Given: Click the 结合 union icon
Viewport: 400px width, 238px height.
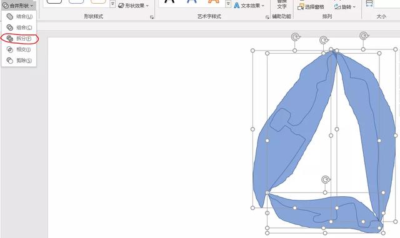Looking at the screenshot, I should coord(10,17).
